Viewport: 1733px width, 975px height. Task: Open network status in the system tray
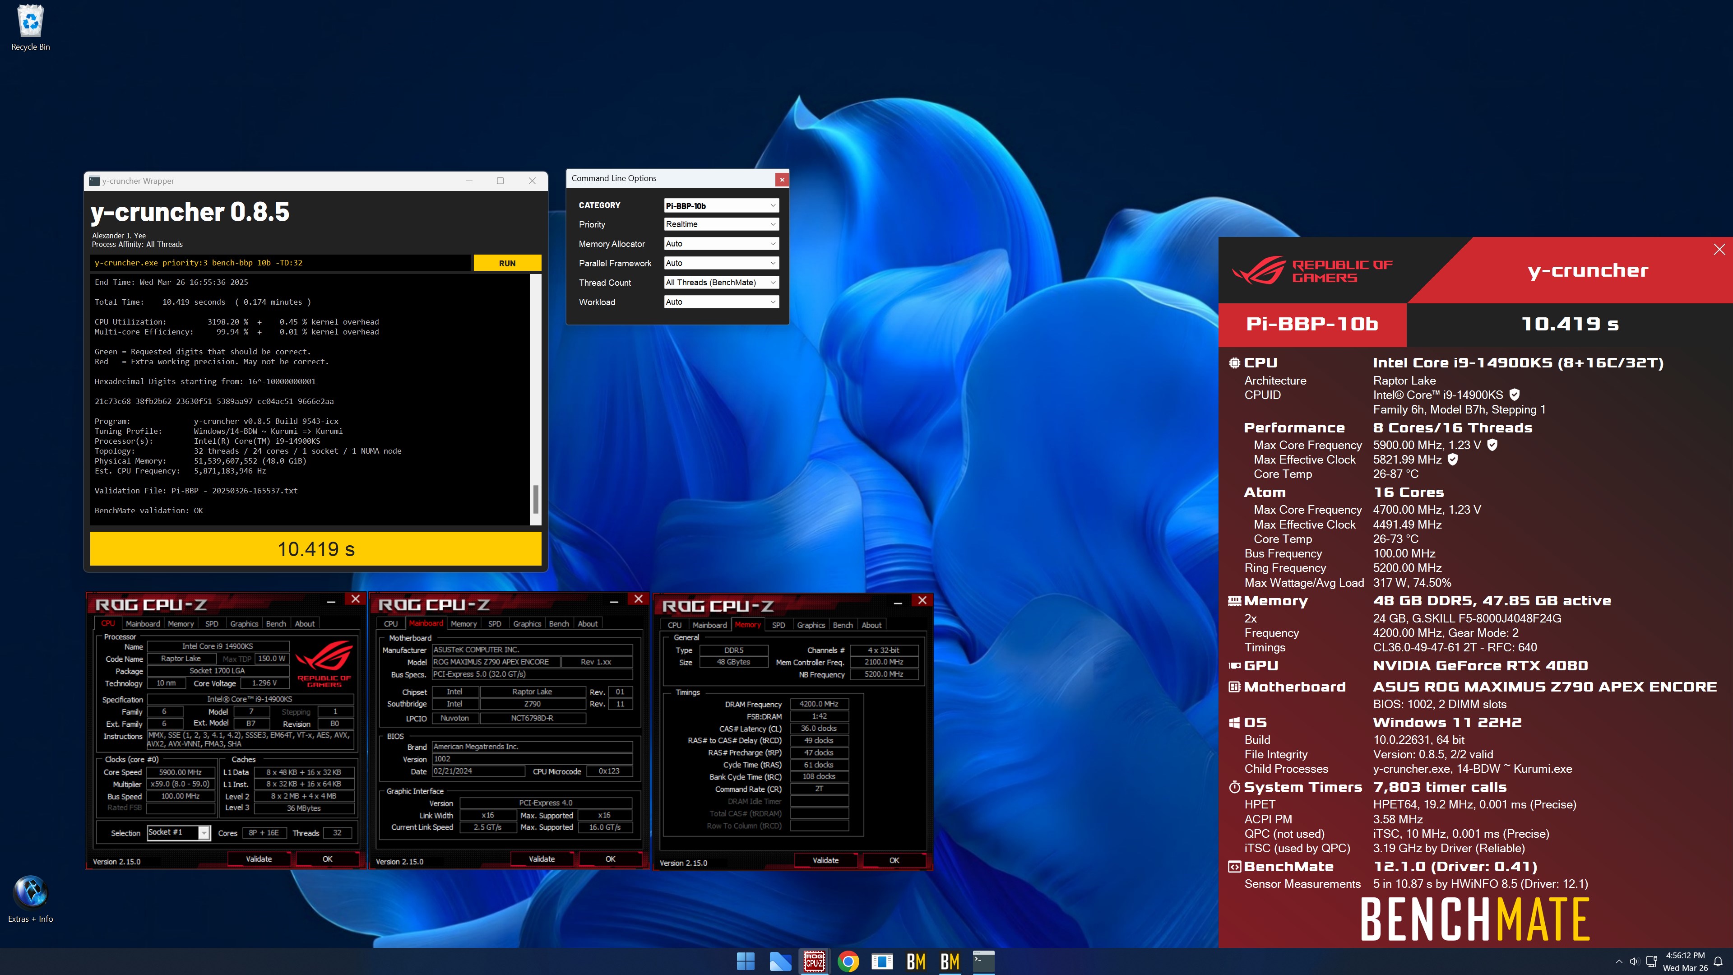pyautogui.click(x=1651, y=961)
